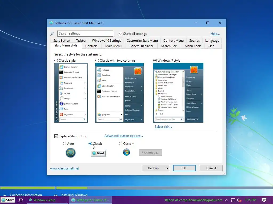Switch to the Language tab

[212, 41]
